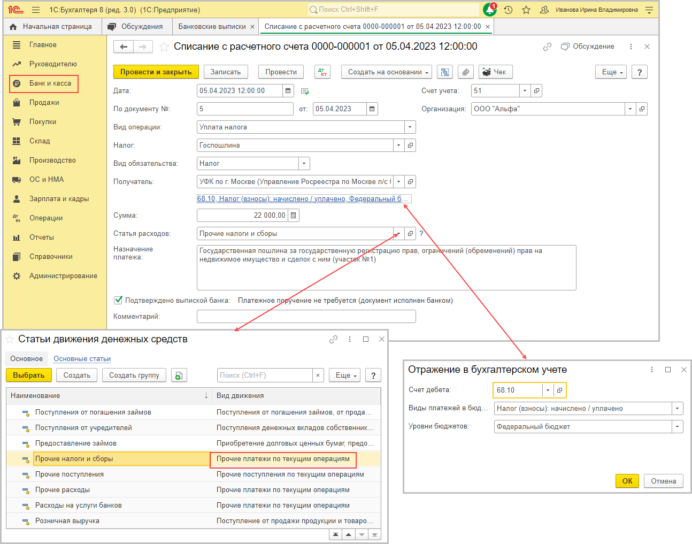Viewport: 692px width, 544px height.
Task: Open notifications bell icon
Action: [x=490, y=10]
